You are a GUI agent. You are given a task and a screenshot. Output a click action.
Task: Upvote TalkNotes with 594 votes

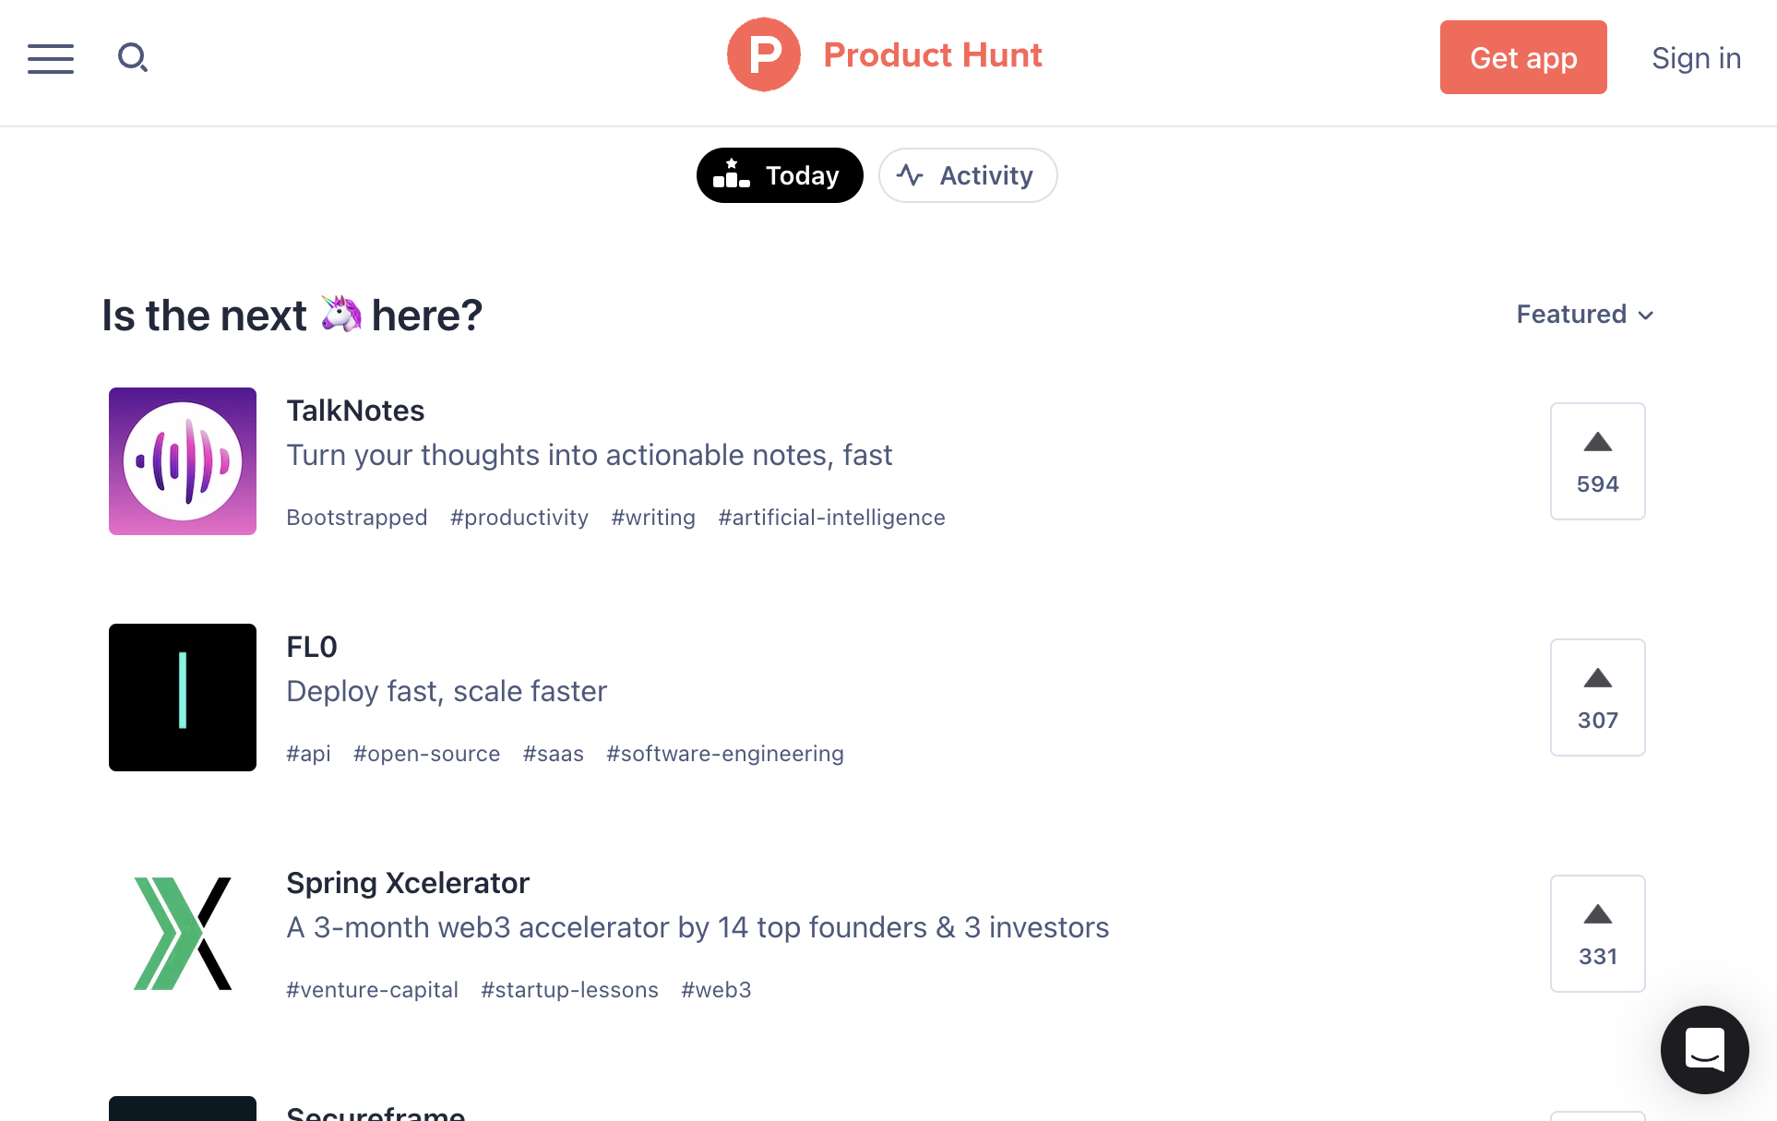1597,461
